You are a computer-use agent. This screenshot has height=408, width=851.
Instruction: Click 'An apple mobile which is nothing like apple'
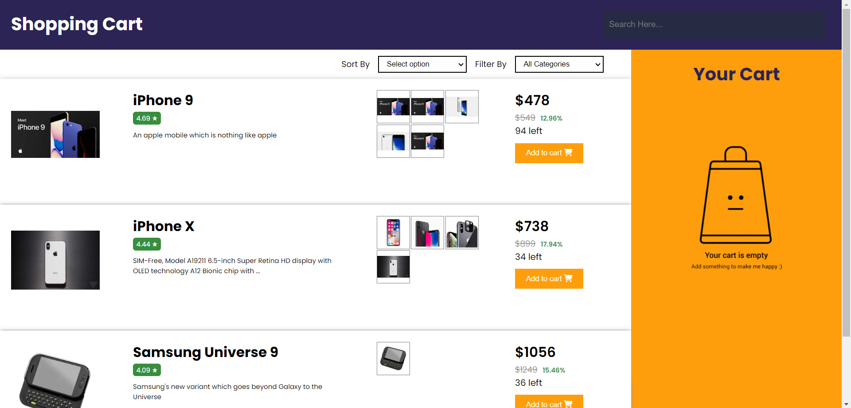[205, 135]
